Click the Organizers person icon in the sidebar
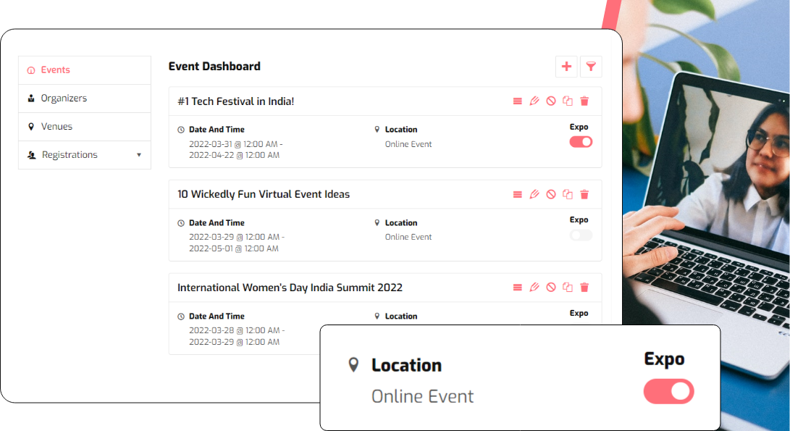 coord(30,98)
